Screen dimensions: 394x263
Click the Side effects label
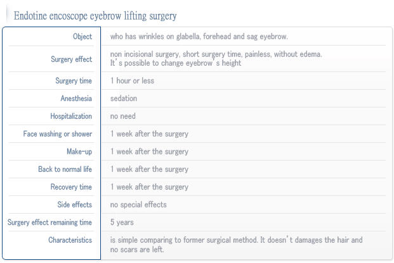coord(75,205)
